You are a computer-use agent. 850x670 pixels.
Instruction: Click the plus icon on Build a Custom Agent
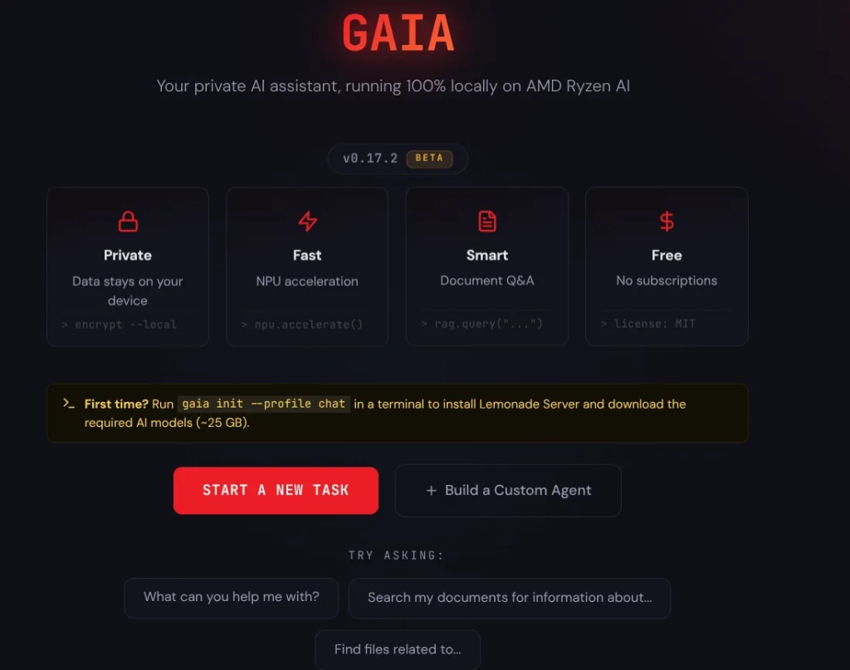[431, 491]
